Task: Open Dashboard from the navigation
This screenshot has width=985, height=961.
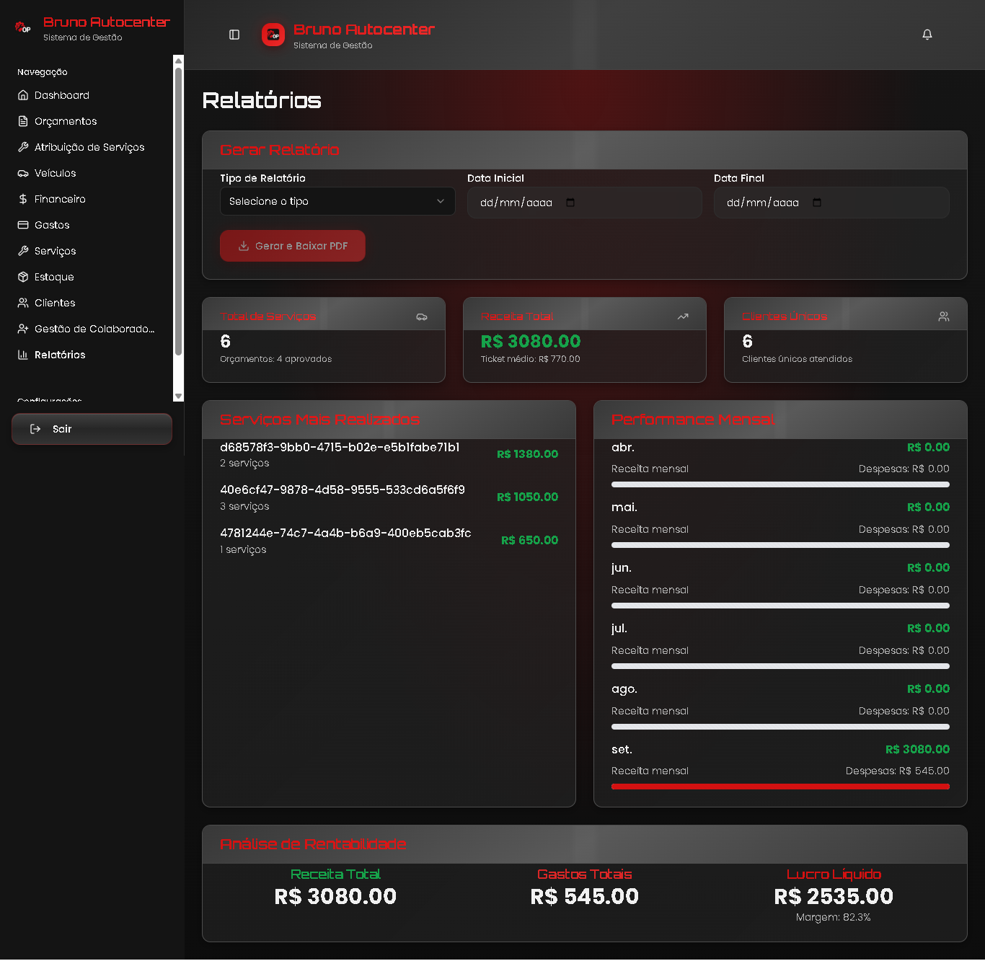Action: (62, 95)
